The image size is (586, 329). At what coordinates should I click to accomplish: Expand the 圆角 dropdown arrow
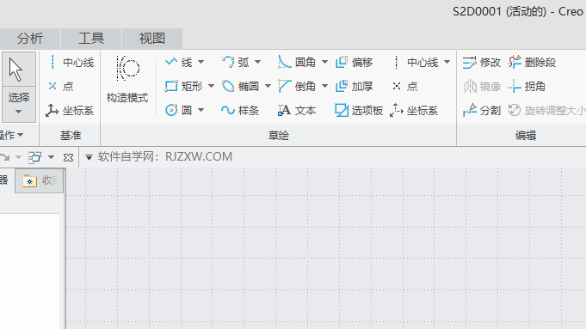tap(324, 62)
